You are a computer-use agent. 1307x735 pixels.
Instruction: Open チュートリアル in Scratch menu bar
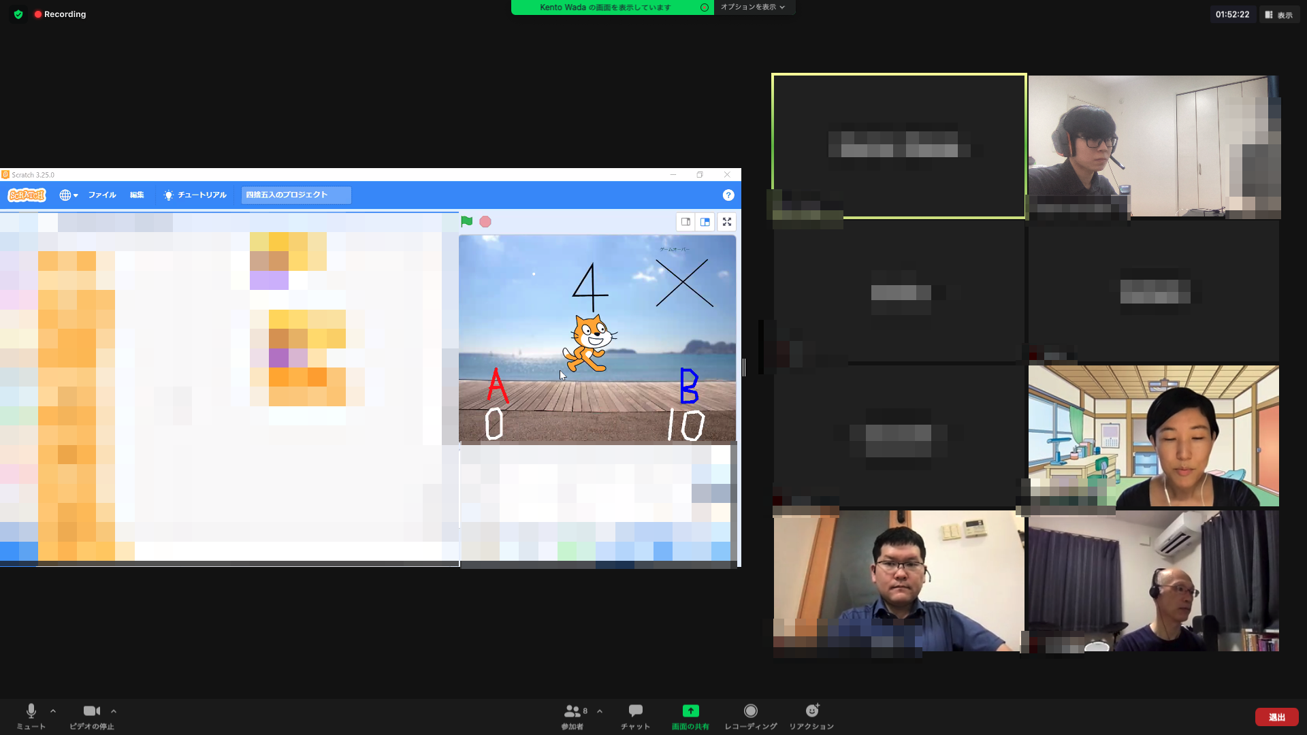click(x=195, y=195)
